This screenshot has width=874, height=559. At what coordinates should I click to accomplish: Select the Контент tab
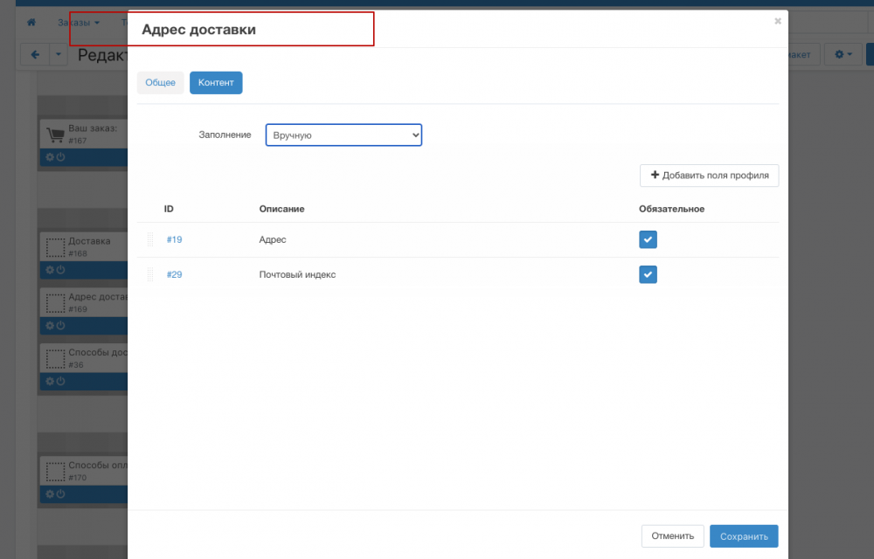[216, 83]
